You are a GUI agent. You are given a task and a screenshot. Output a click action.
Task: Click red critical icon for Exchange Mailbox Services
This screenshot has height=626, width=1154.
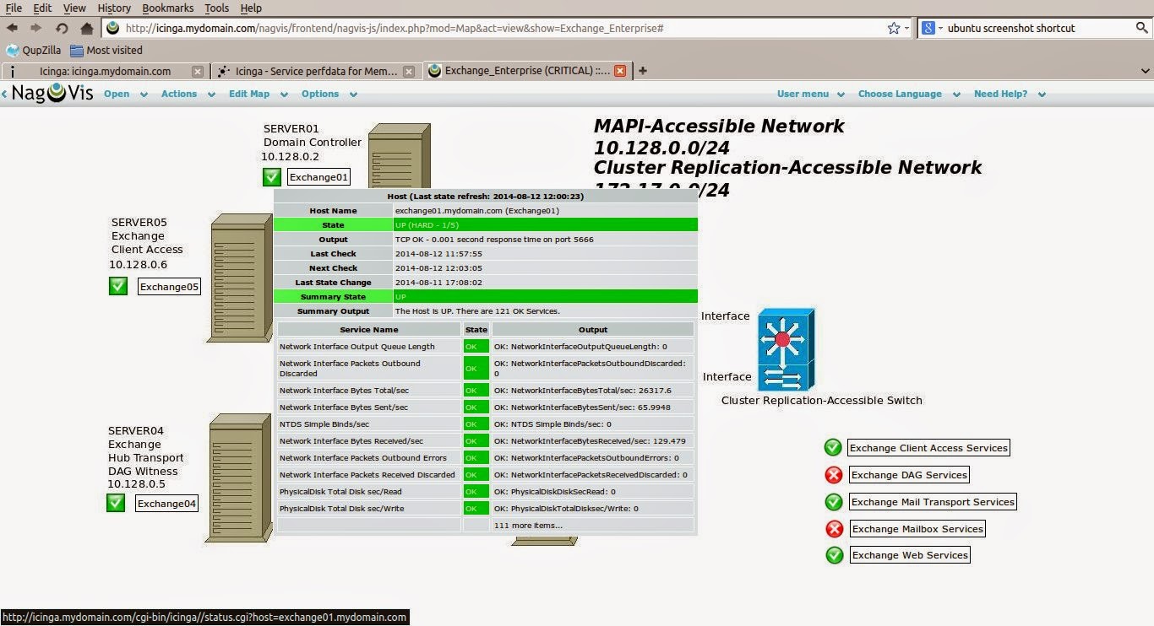point(835,529)
